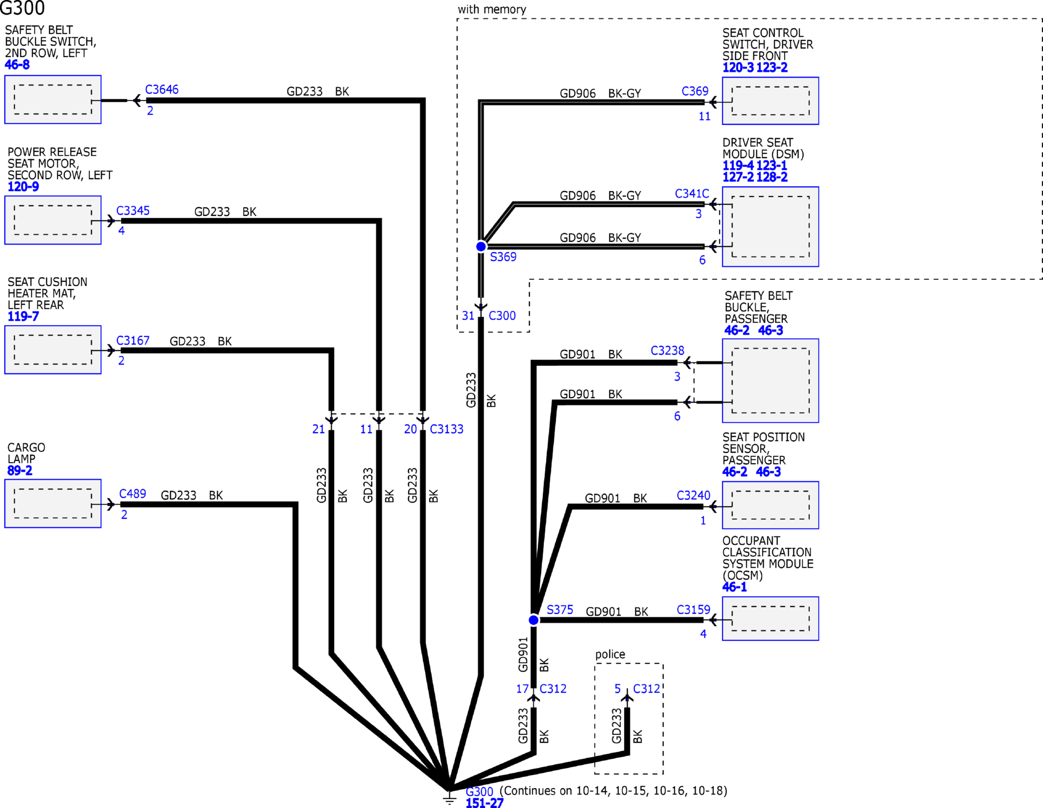Follow the 89-2 Cargo Lamp reference
This screenshot has height=808, width=1043.
[x=20, y=470]
